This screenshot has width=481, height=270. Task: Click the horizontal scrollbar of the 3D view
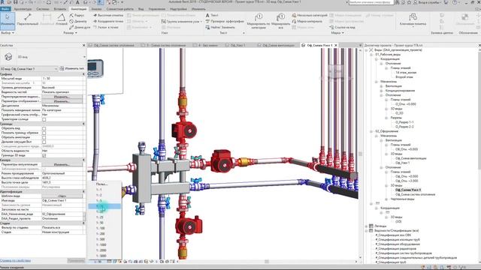pos(267,262)
